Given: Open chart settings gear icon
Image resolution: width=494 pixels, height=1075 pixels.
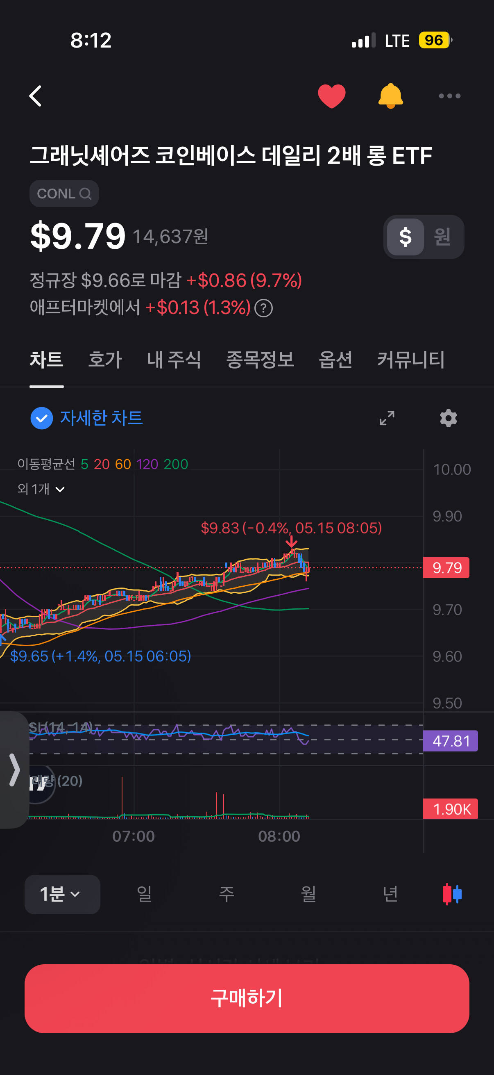Looking at the screenshot, I should [449, 418].
